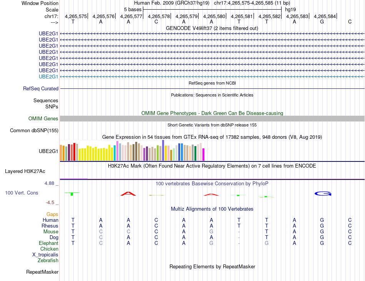Image resolution: width=365 pixels, height=281 pixels.
Task: Click the magenta bar ending GTEx chart
Action: pos(204,155)
